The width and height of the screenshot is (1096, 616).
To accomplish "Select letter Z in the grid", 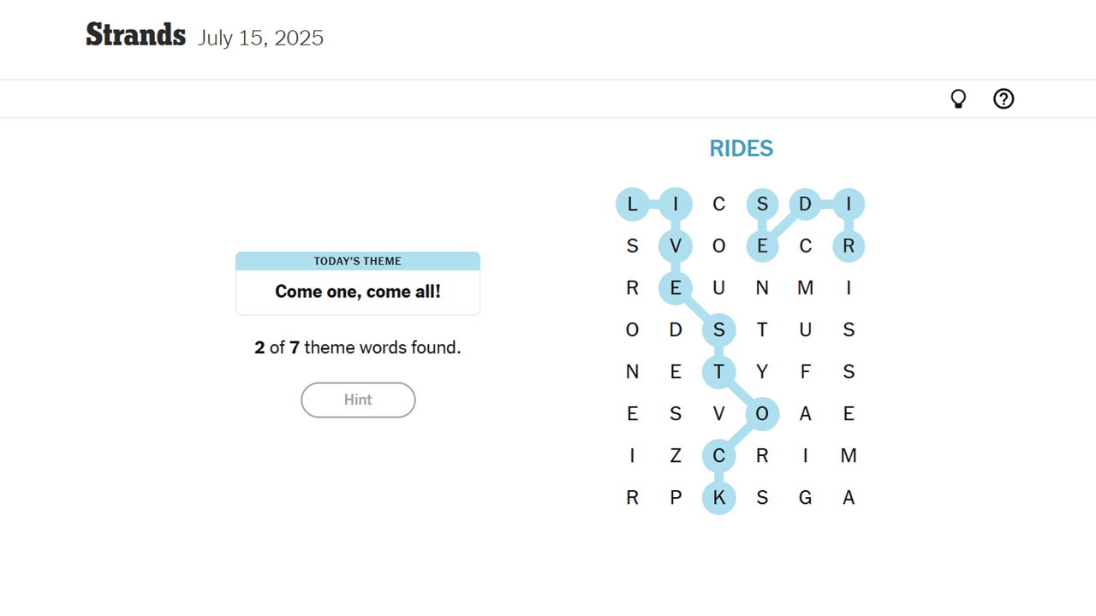I will click(x=676, y=456).
